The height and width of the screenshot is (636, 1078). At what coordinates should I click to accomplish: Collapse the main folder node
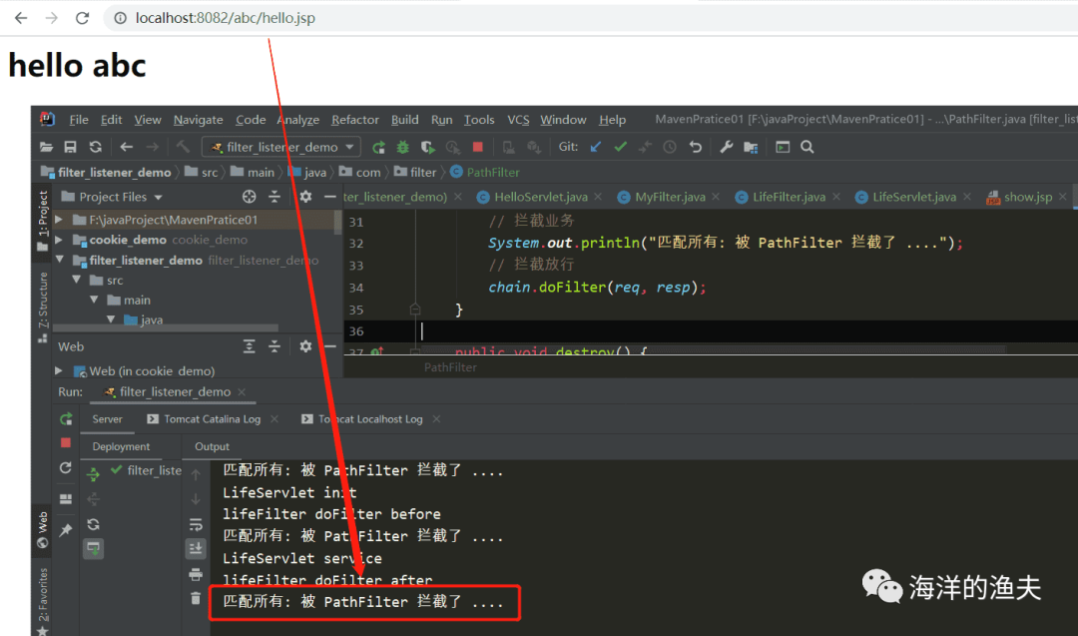pyautogui.click(x=94, y=300)
